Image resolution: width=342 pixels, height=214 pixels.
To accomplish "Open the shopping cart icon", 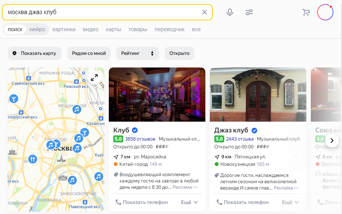I will (x=306, y=12).
